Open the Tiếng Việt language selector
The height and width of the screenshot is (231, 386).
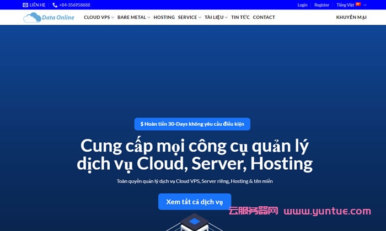(351, 5)
